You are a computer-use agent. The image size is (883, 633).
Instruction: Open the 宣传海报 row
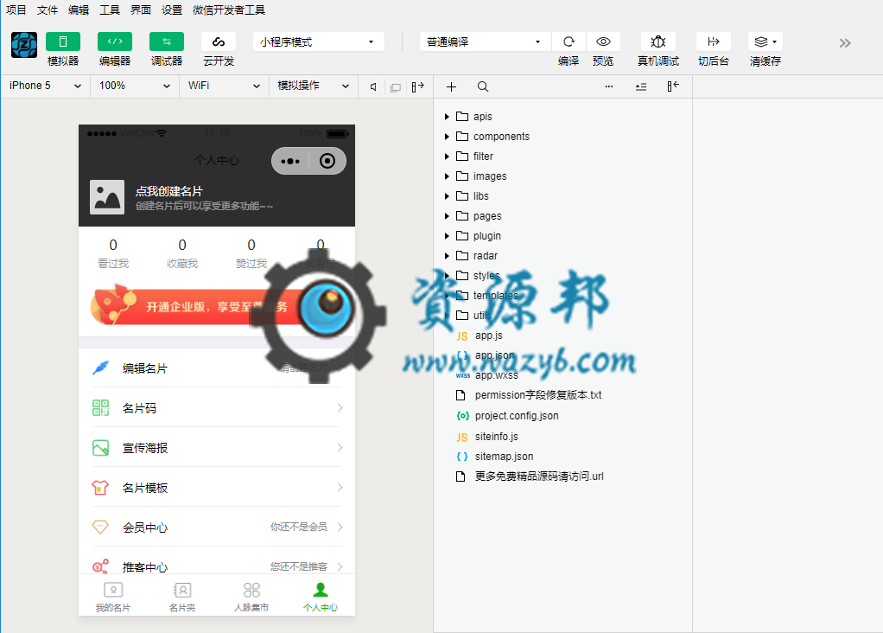pyautogui.click(x=217, y=448)
